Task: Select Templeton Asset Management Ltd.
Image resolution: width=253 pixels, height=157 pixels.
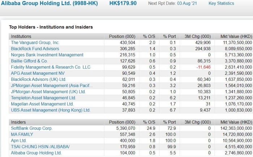Action: (43, 98)
